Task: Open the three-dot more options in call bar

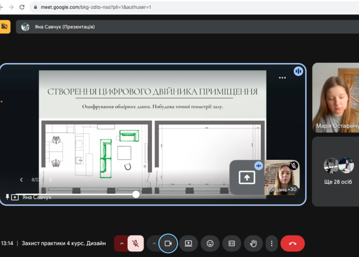Action: coord(272,243)
